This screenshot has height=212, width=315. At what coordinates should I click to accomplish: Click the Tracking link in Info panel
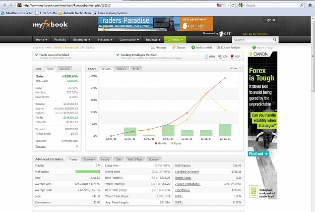coord(41,146)
